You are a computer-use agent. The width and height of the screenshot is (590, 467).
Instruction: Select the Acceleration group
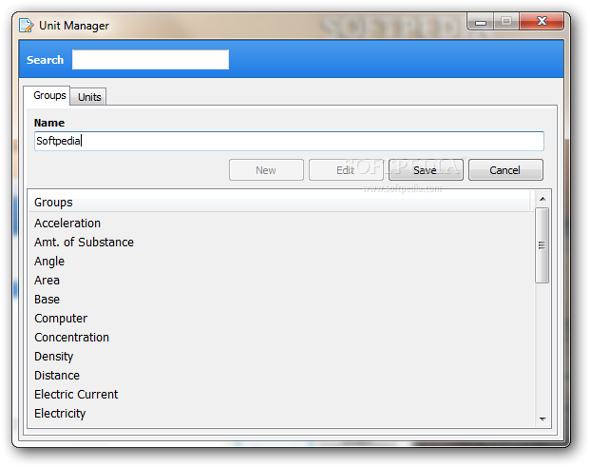point(280,223)
